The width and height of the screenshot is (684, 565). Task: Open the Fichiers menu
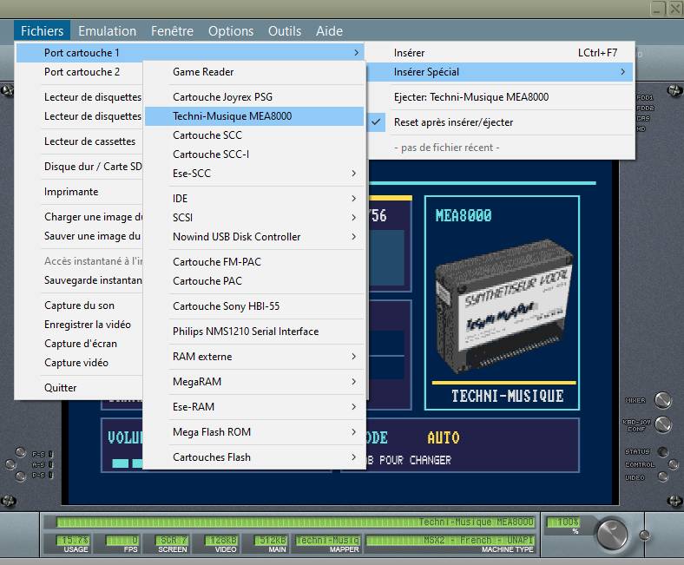coord(42,31)
